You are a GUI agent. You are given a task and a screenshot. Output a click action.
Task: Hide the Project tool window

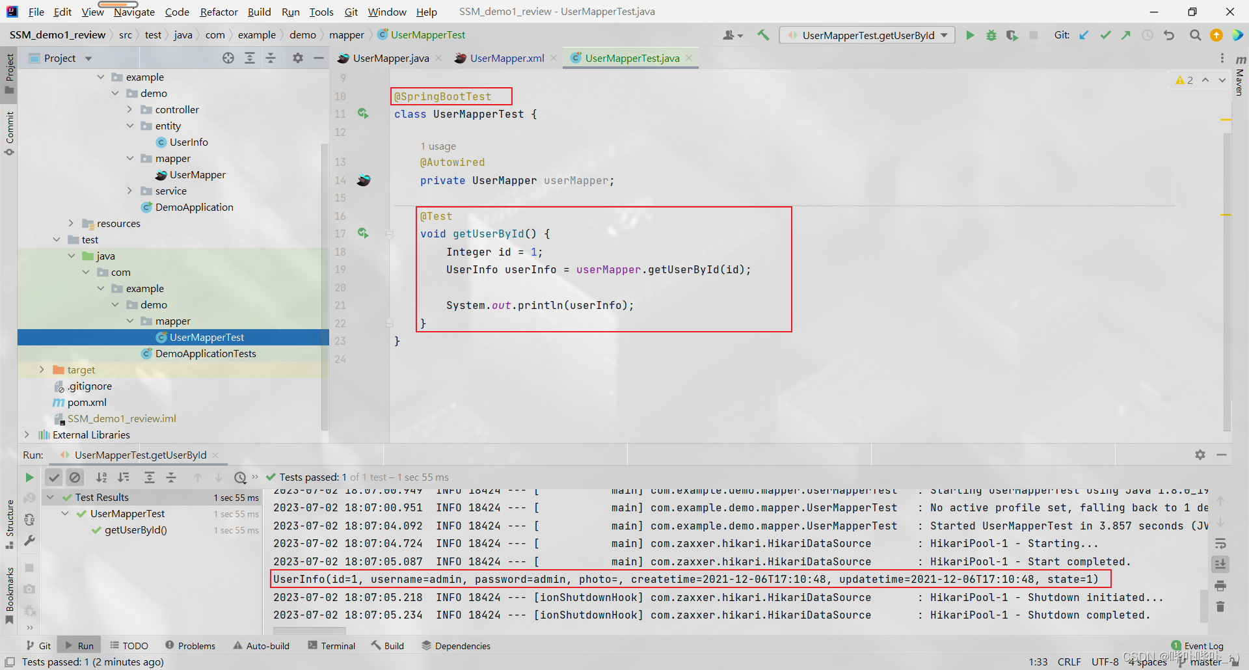[319, 58]
